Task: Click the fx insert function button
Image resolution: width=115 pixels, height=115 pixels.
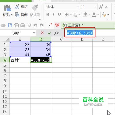Action: point(56,33)
